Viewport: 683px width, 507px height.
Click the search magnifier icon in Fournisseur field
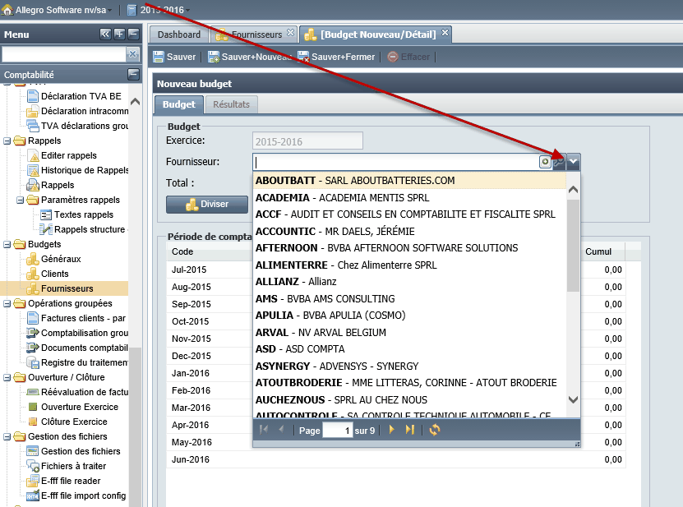click(559, 162)
